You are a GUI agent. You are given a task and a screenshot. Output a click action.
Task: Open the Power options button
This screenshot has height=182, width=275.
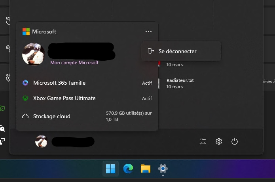click(235, 141)
